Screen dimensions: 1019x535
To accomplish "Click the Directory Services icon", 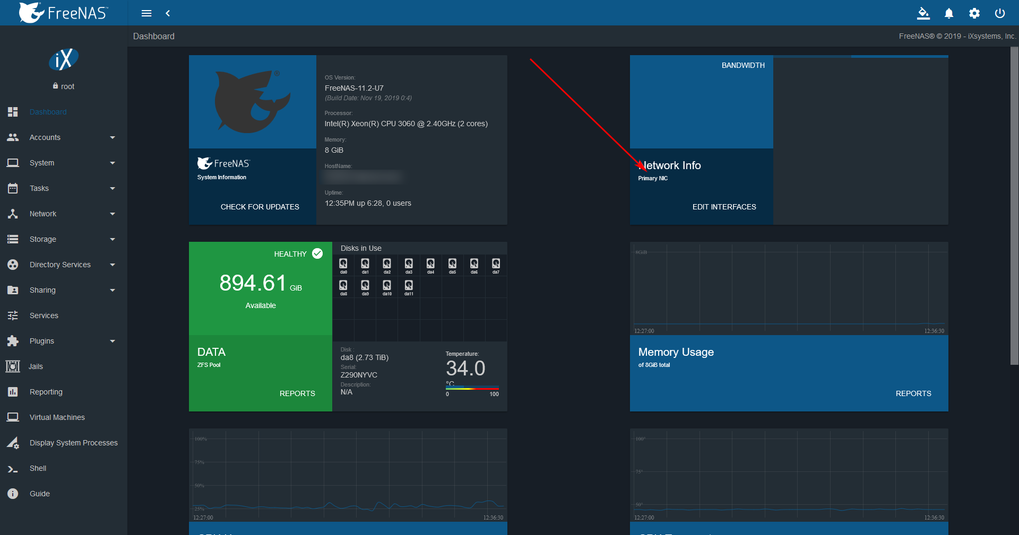I will point(13,265).
